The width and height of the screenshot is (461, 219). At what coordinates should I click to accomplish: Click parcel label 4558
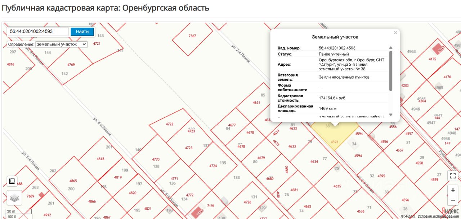click(x=419, y=163)
